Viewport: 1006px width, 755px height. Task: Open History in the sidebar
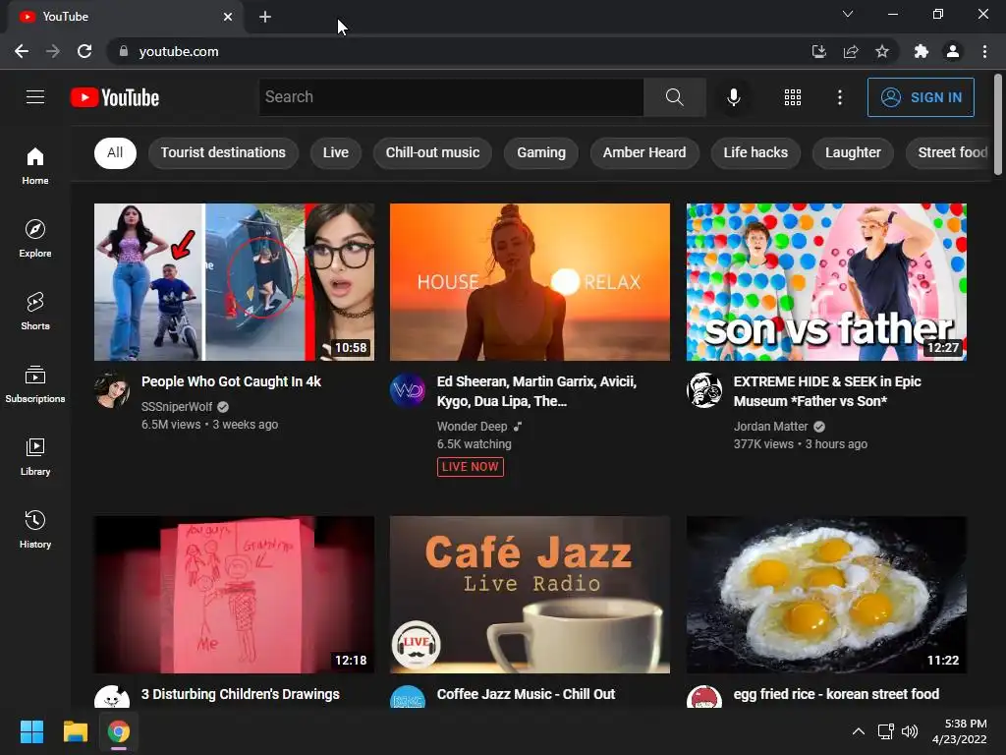tap(35, 529)
